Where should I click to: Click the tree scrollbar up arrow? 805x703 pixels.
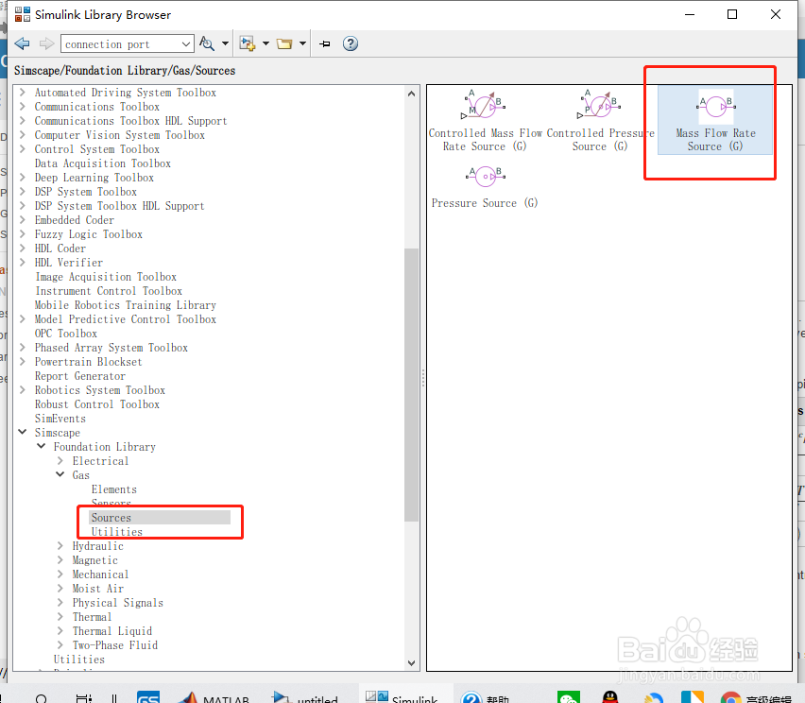[x=411, y=94]
